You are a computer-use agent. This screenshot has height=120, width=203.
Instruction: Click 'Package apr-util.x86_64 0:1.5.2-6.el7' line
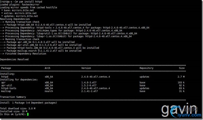tap(41, 45)
